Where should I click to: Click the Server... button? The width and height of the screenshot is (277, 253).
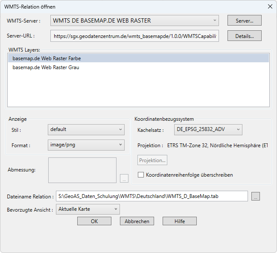[244, 20]
